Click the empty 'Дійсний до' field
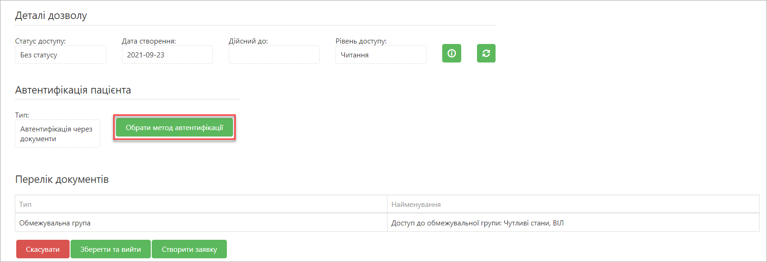Image resolution: width=767 pixels, height=262 pixels. [x=274, y=55]
